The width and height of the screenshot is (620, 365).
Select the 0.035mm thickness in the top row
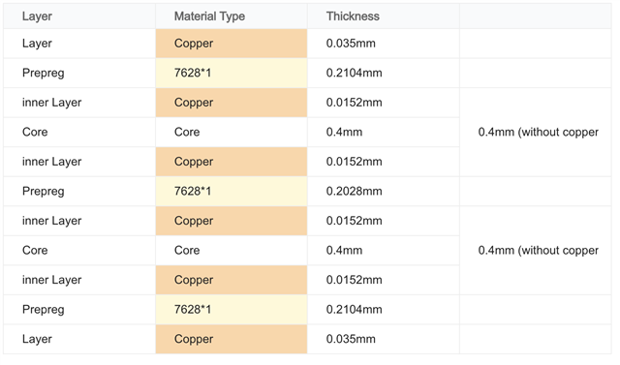351,44
